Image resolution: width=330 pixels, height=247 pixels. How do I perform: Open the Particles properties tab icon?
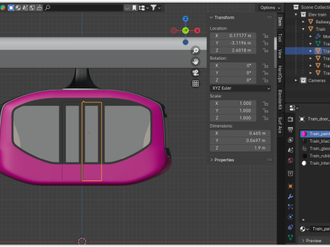[x=290, y=207]
